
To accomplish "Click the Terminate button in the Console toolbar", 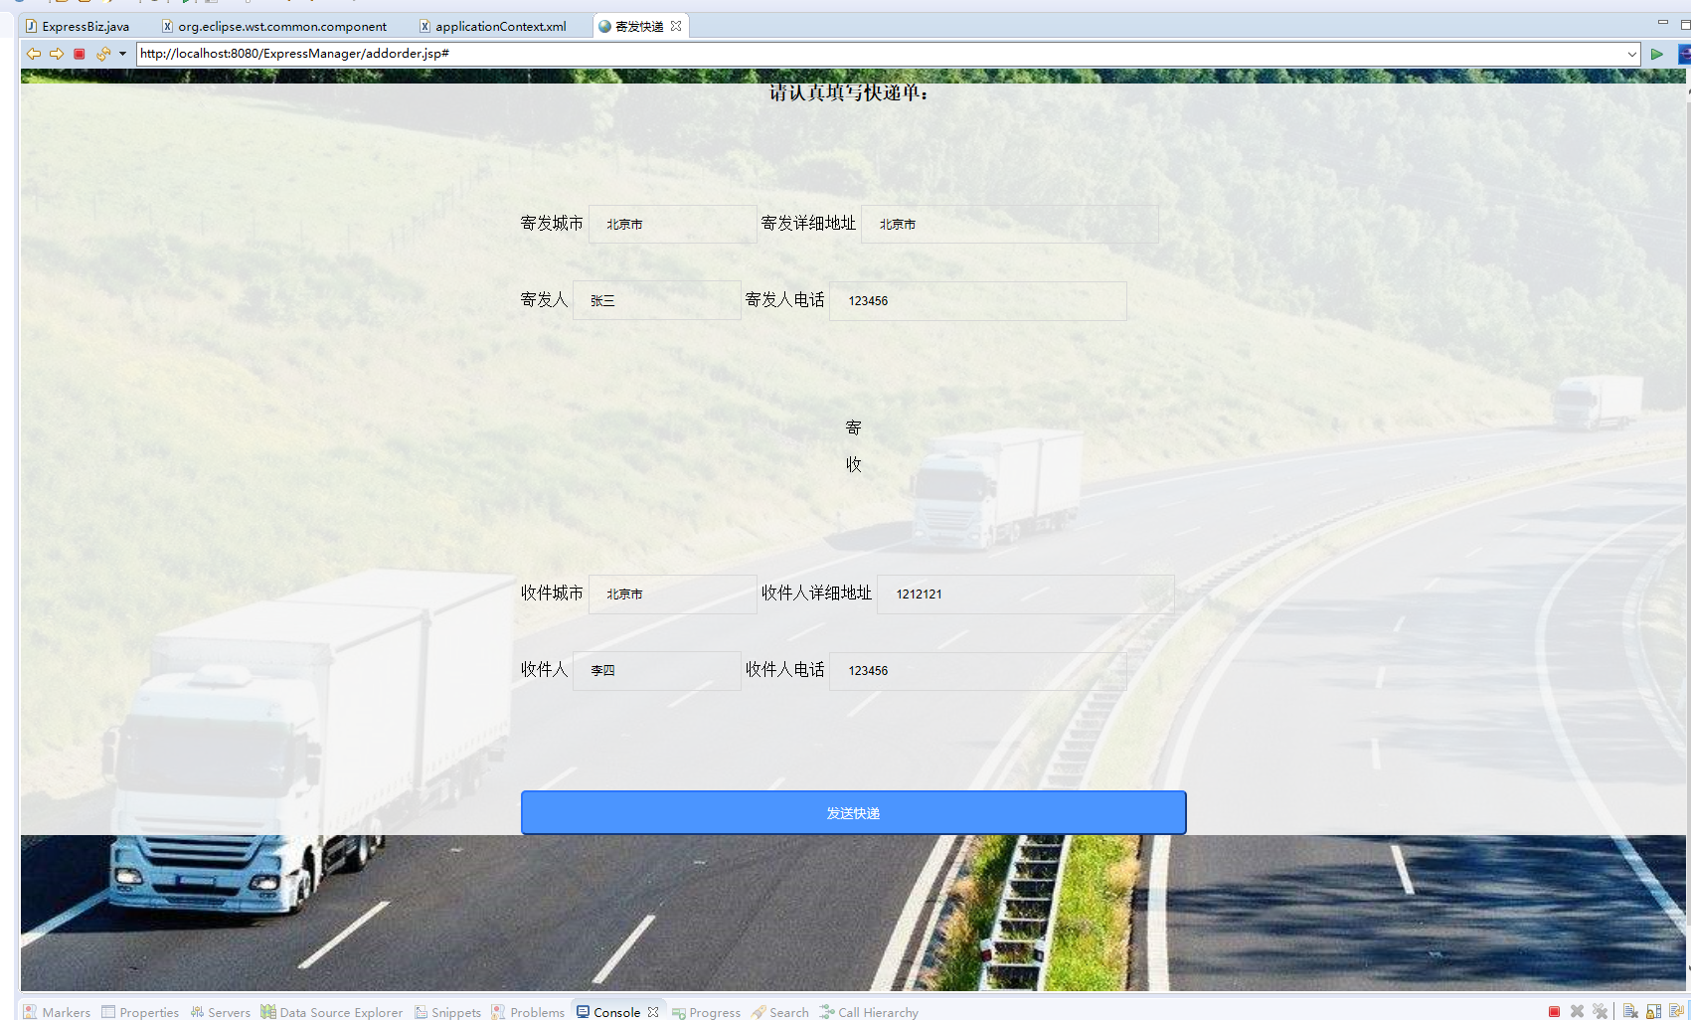I will (1556, 1011).
